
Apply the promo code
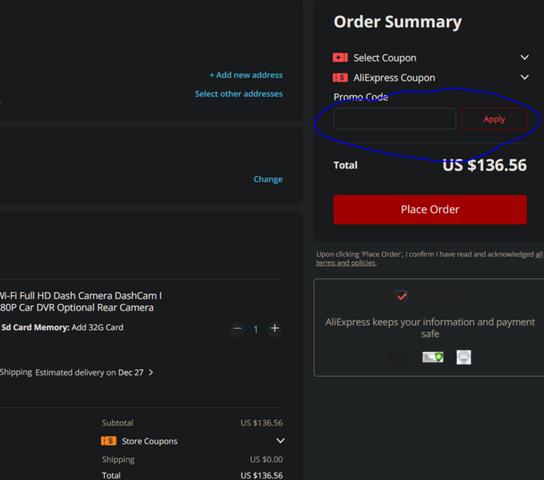[494, 119]
